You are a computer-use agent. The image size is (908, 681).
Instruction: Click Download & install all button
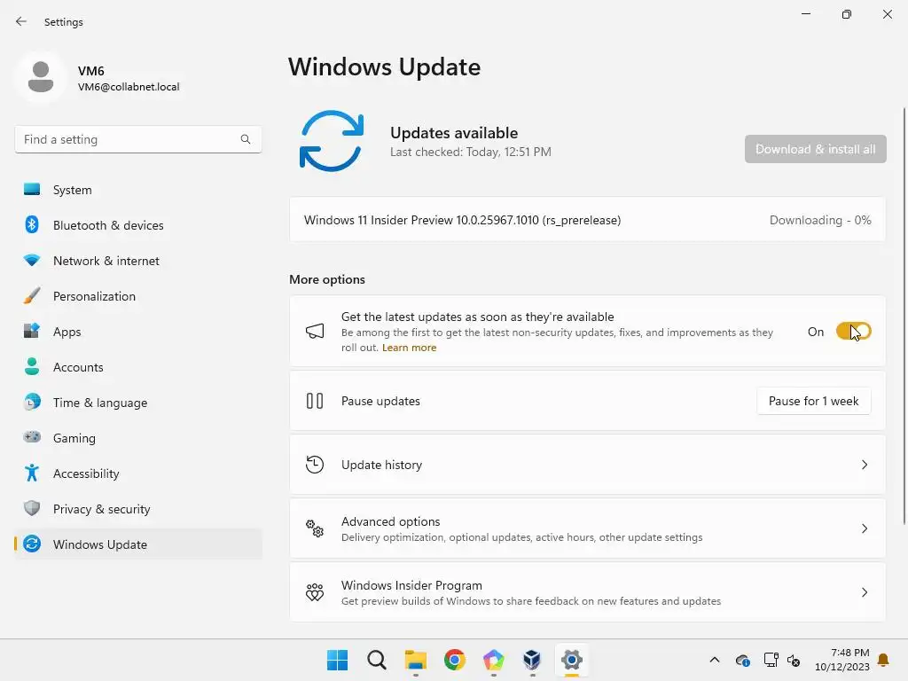click(x=816, y=149)
